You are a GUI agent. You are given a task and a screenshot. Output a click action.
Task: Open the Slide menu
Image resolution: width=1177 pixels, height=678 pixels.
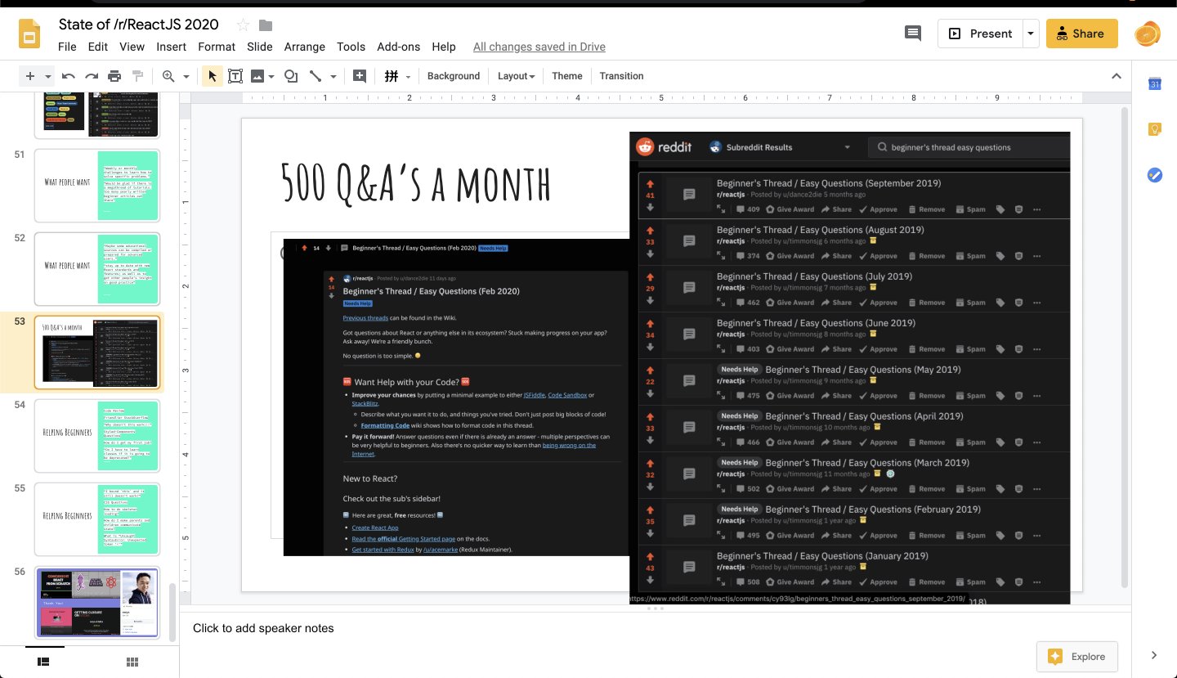tap(260, 47)
